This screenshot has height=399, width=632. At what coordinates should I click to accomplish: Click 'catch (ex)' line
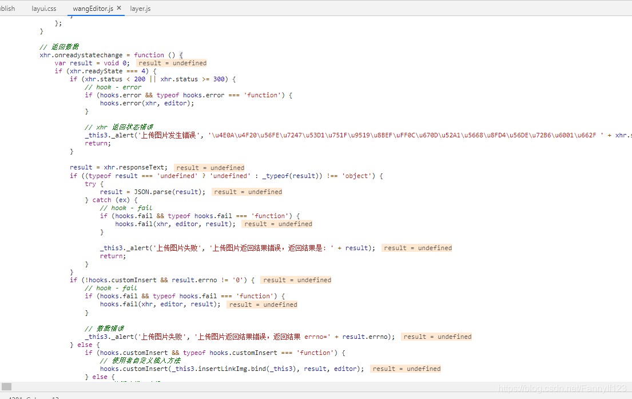pyautogui.click(x=112, y=200)
